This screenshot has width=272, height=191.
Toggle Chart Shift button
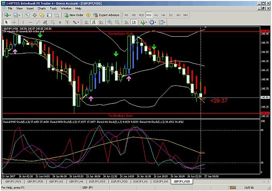[x=134, y=22]
